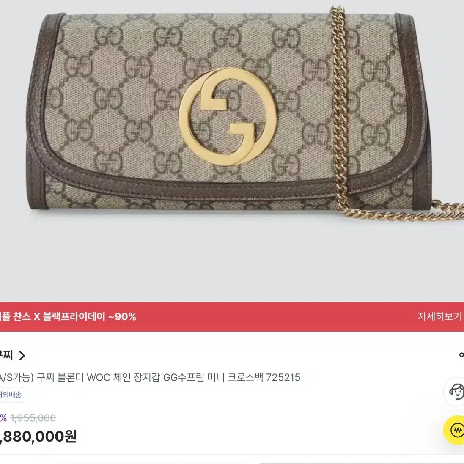Open the 구찌 brand page chevron arrow
464x464 pixels.
point(22,355)
